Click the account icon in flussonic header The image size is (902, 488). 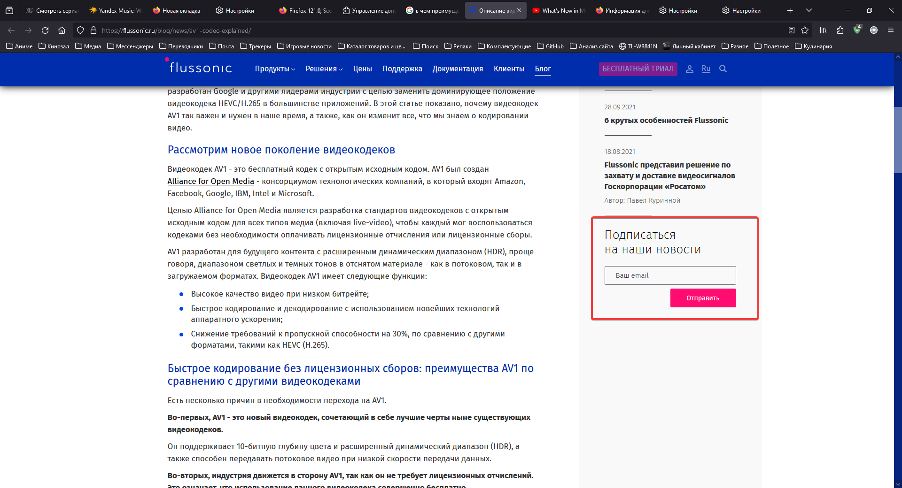[689, 69]
